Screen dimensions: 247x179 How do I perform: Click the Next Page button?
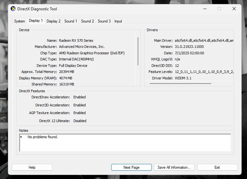click(x=131, y=167)
